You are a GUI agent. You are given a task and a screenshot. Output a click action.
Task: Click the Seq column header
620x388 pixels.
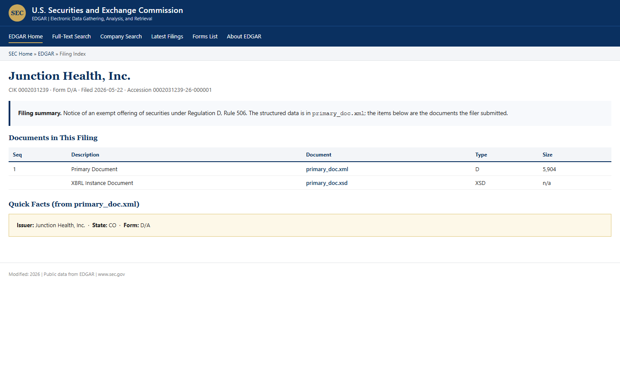(x=17, y=155)
